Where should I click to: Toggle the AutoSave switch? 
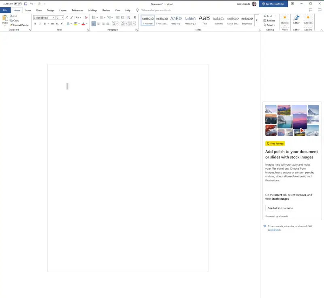(x=18, y=4)
